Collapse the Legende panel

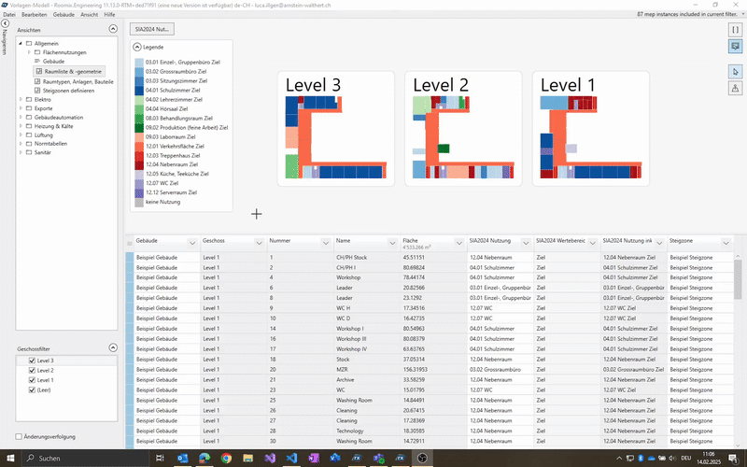pos(137,46)
